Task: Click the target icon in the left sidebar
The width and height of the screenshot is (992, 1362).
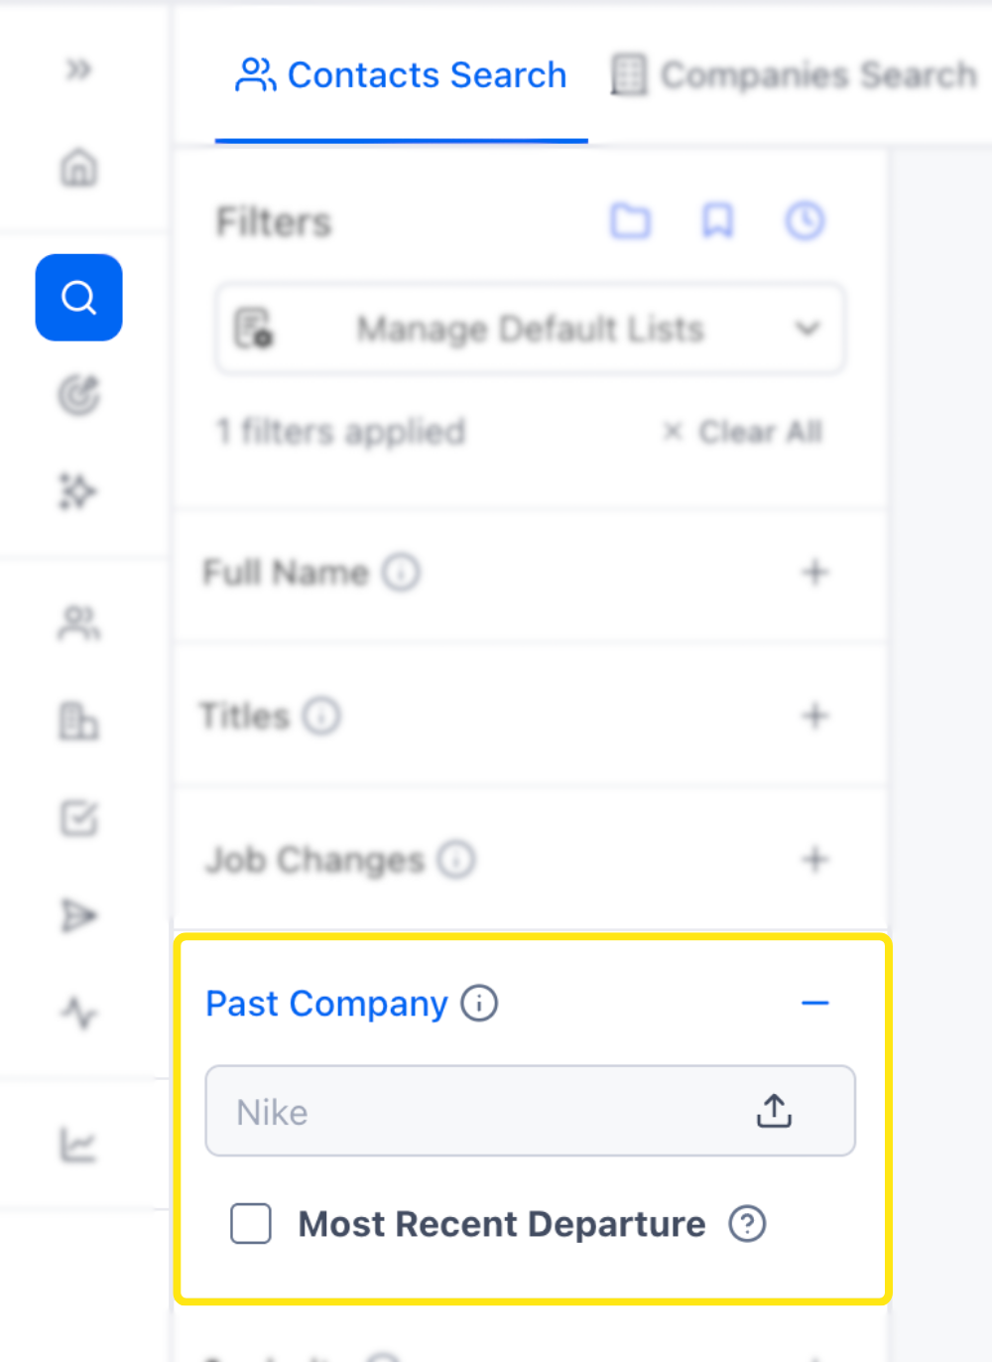Action: point(78,395)
